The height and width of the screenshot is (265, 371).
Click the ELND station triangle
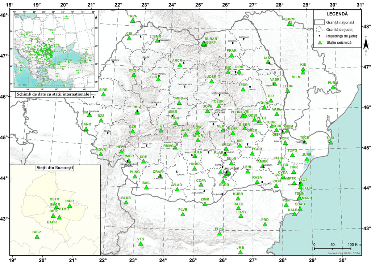220,234
